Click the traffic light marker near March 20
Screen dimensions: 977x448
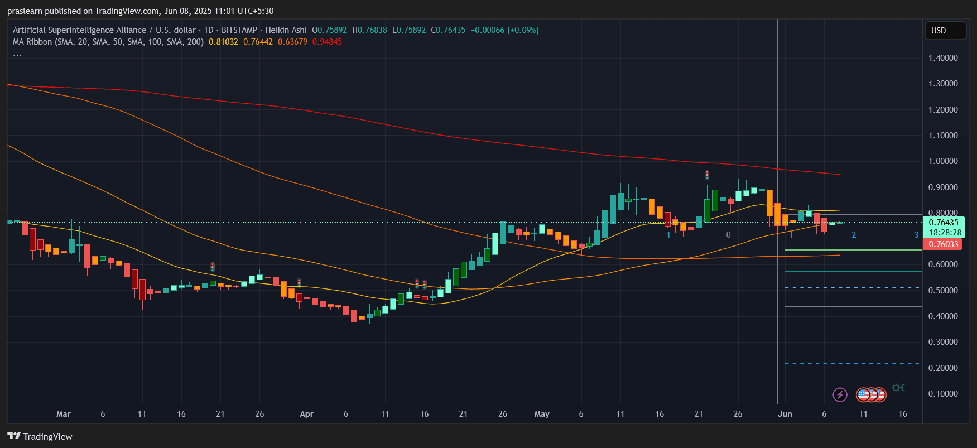(x=212, y=267)
